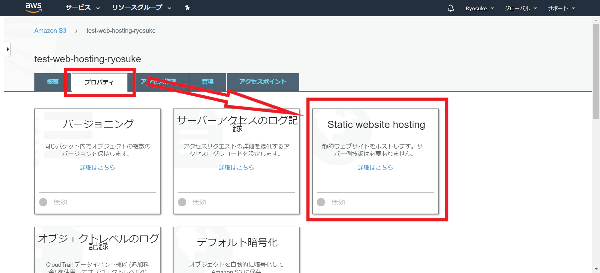Click the test-web-hosting-ryosuke breadcrumb text
This screenshot has height=273, width=600.
pyautogui.click(x=121, y=31)
